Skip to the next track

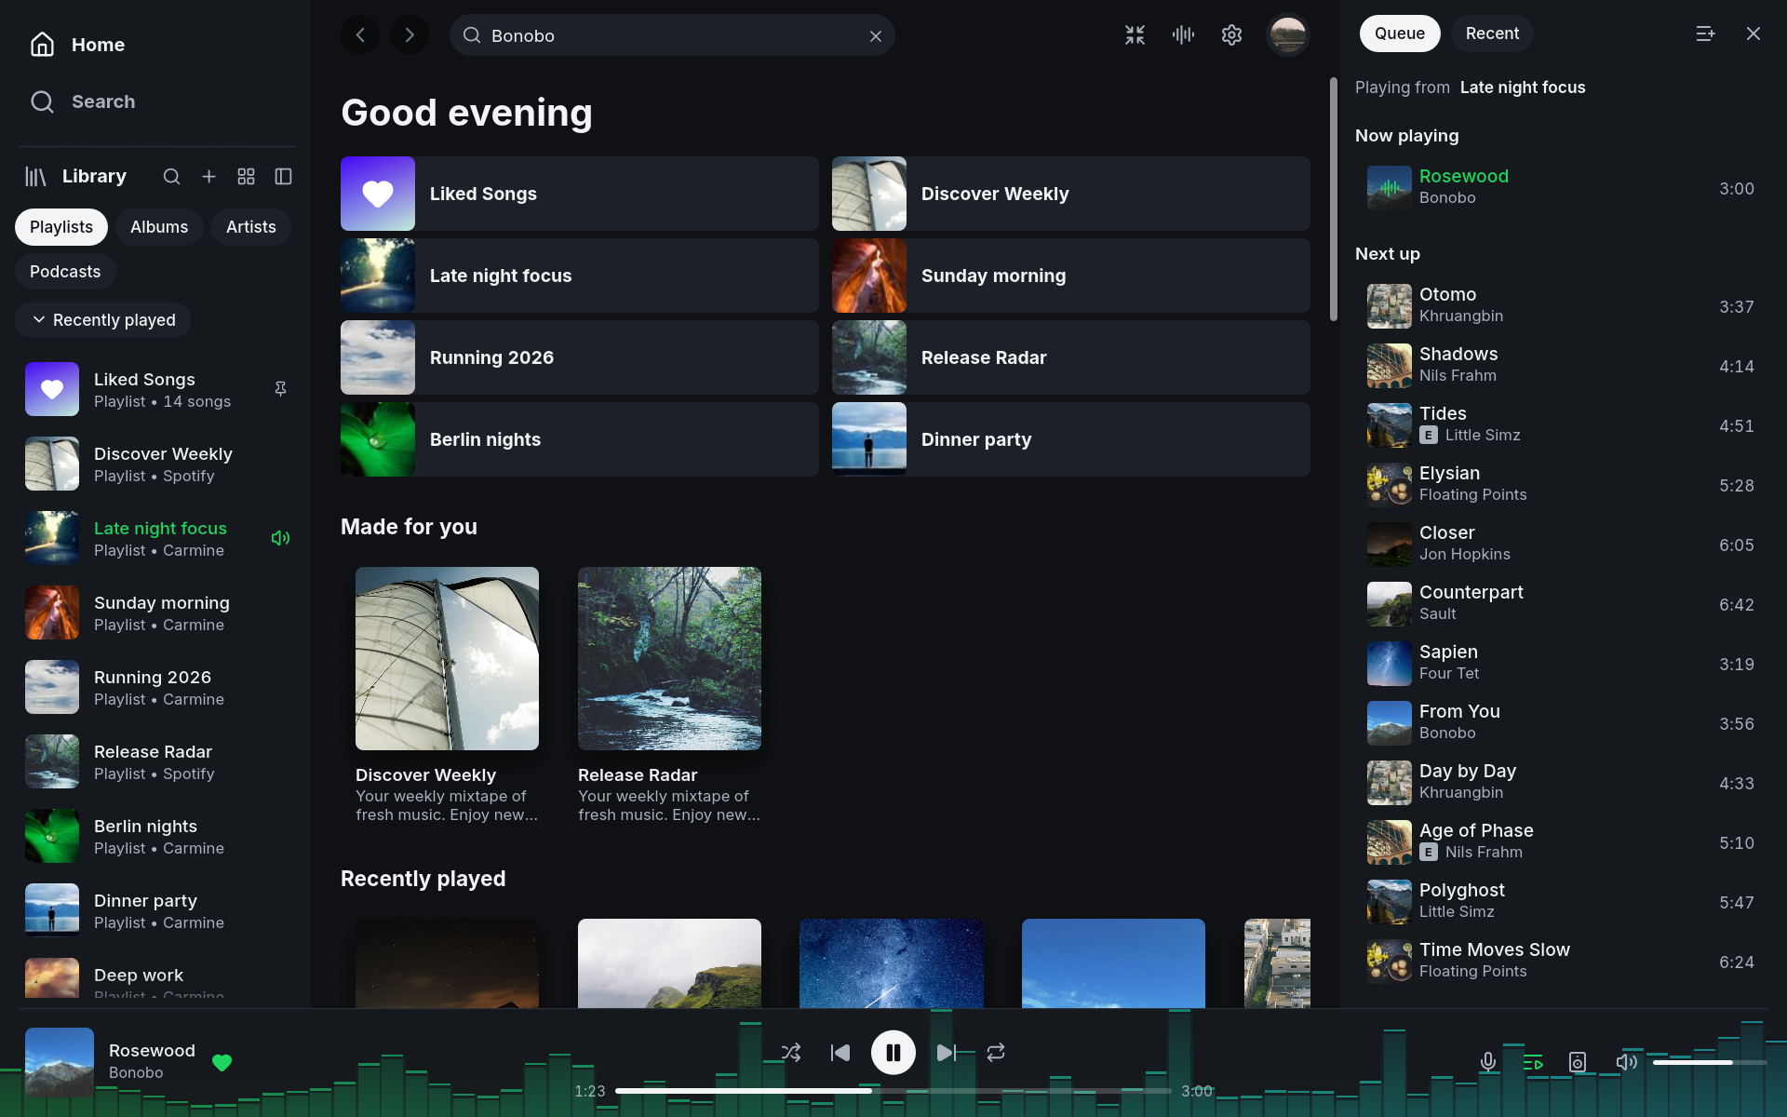click(947, 1053)
